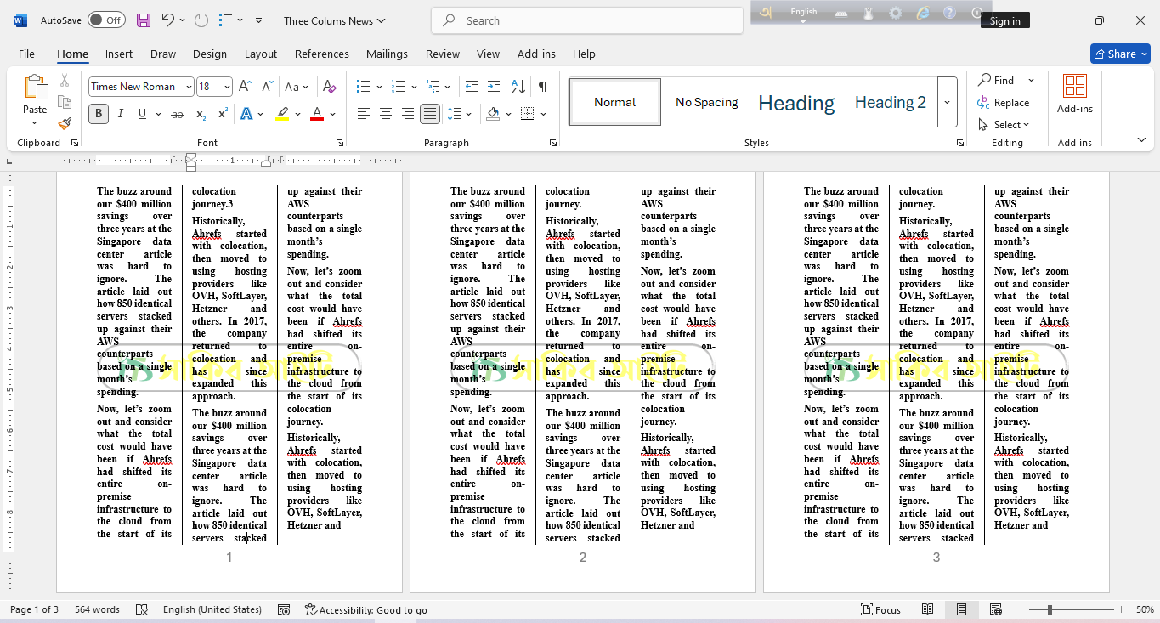The image size is (1160, 623).
Task: Increase indent of the paragraph
Action: 493,87
